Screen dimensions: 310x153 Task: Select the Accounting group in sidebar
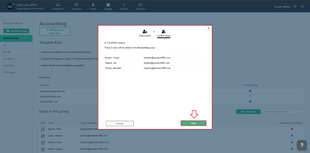16,38
